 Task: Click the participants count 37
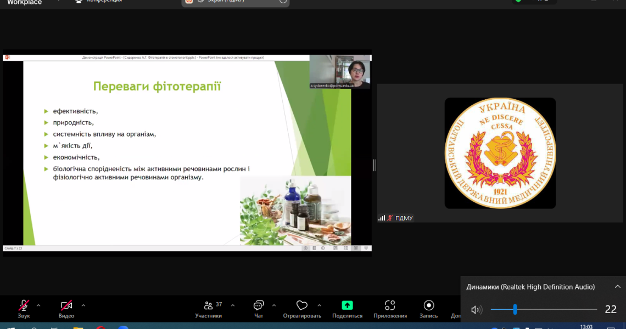point(219,304)
